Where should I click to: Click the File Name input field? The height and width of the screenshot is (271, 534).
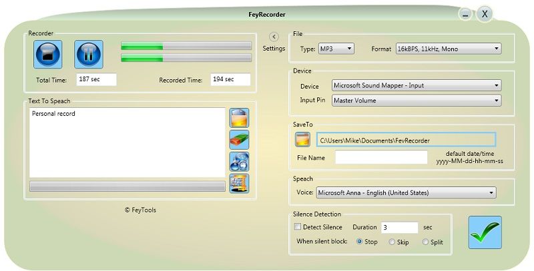click(x=381, y=157)
